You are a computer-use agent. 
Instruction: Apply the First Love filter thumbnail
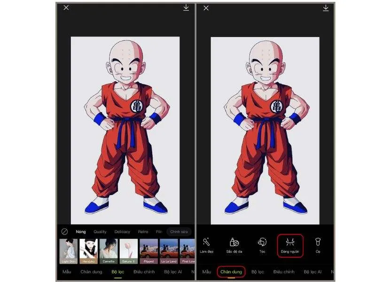(x=187, y=251)
